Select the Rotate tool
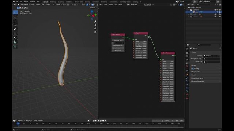234x131 pixels. coord(15,25)
